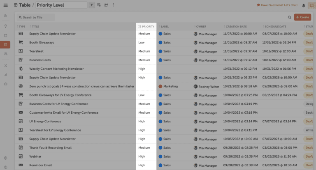Viewport: 316px width, 170px height.
Task: Open the hamburger menu
Action: (5, 5)
